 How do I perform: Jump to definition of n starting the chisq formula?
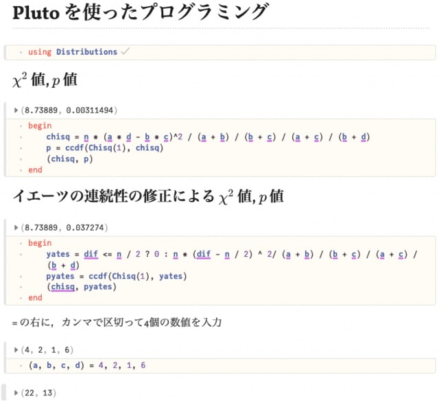pos(78,137)
